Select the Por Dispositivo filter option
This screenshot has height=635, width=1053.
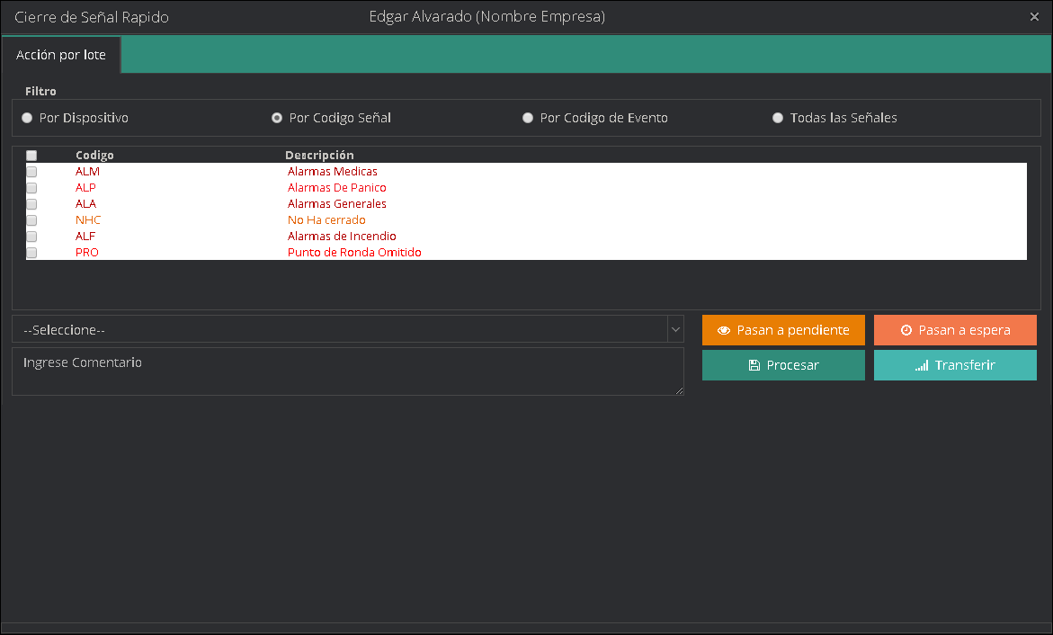[27, 118]
